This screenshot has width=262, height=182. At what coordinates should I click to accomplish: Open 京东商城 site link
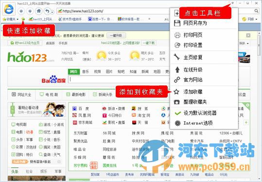click(x=82, y=123)
